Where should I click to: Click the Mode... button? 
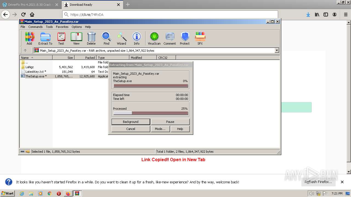coord(160,129)
